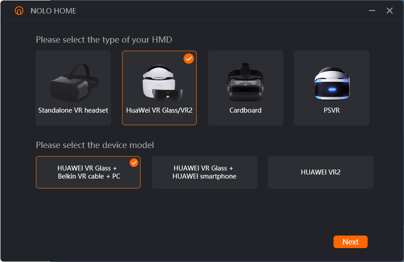Click the Standalone VR headset label
Viewport: 404px width, 262px height.
(73, 110)
